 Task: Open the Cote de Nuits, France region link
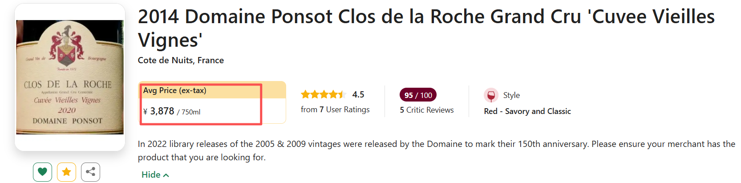(181, 61)
